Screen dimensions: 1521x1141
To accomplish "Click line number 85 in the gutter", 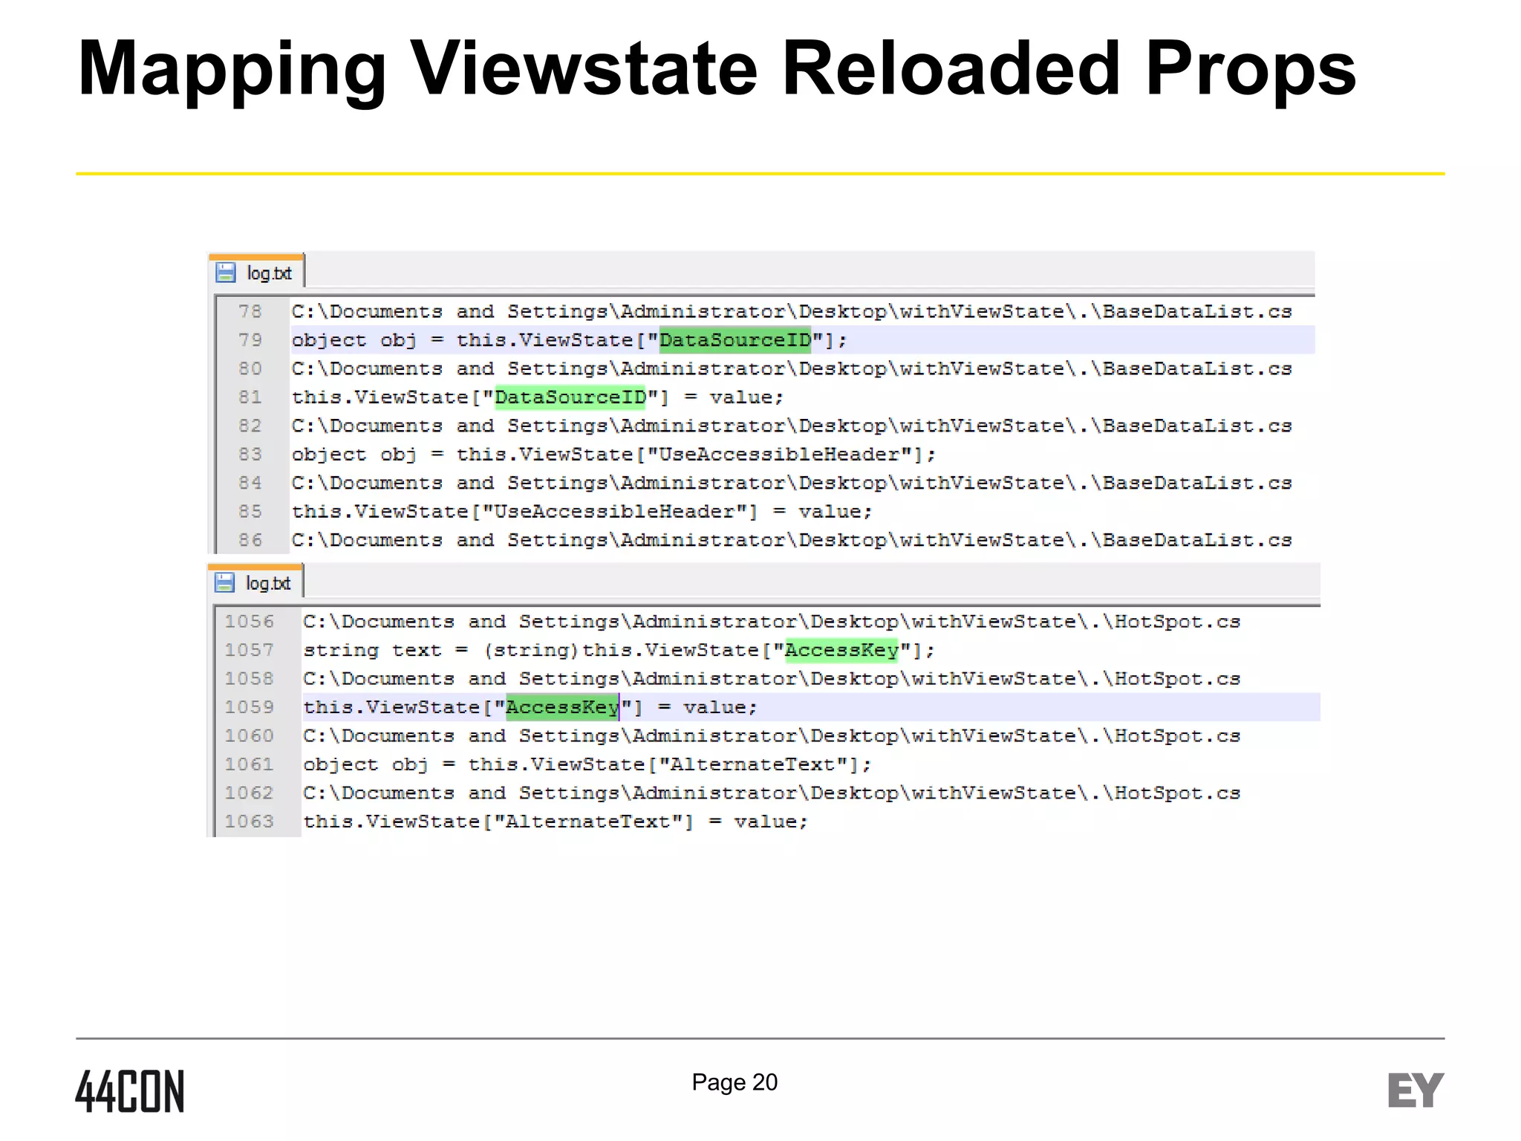I will 250,511.
